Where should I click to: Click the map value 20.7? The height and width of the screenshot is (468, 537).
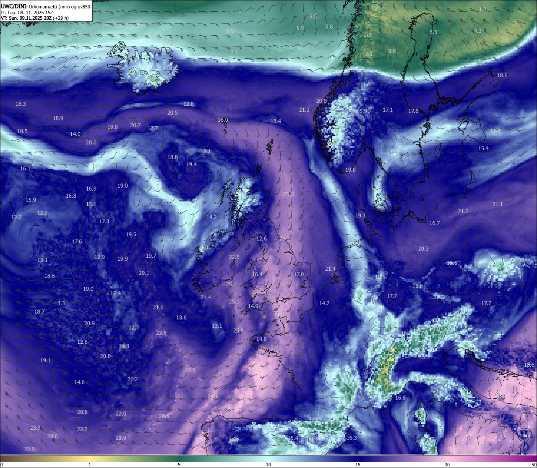(x=136, y=125)
